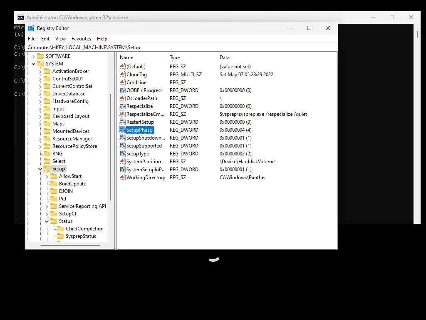Expand the ActivationBroker key
This screenshot has width=426, height=320.
click(40, 71)
